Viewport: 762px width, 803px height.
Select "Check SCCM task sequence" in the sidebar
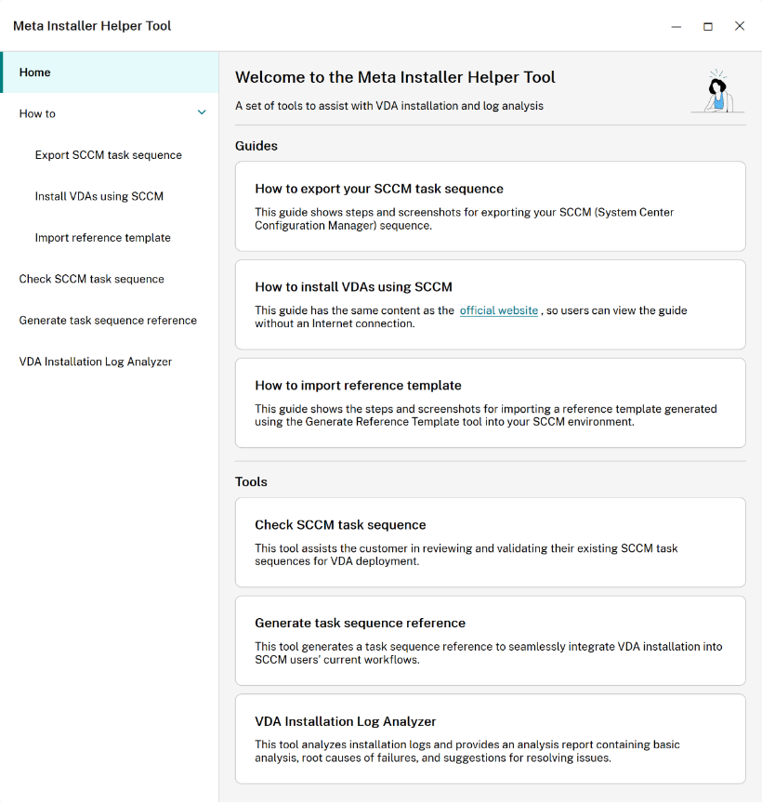91,279
